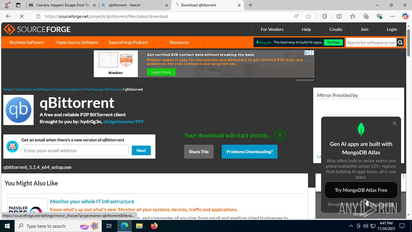This screenshot has width=412, height=232.
Task: Toggle Split screen icon
Action: pyautogui.click(x=339, y=16)
